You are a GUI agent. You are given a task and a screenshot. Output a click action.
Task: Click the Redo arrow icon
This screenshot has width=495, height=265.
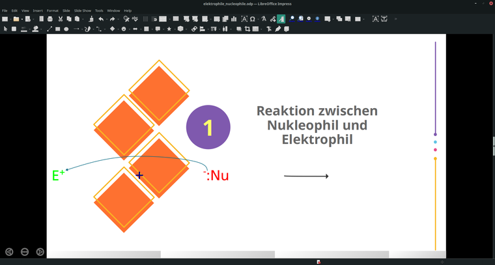click(113, 19)
